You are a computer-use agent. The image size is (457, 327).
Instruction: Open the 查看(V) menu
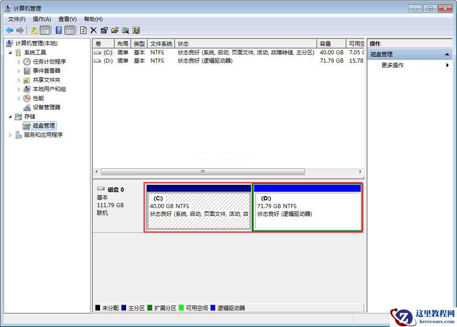67,19
